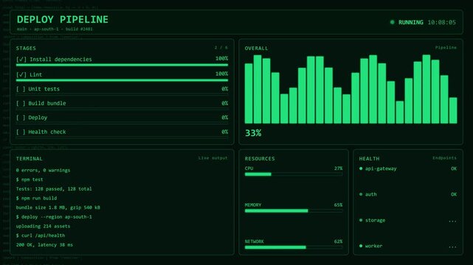Click the DEPLOY PIPELINE title
Screen dimensions: 473x265
(x=63, y=20)
